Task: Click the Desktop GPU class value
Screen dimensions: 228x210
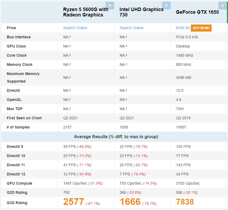Action: pos(183,46)
